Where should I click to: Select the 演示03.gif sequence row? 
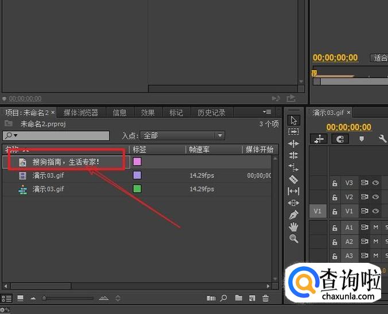pos(137,189)
